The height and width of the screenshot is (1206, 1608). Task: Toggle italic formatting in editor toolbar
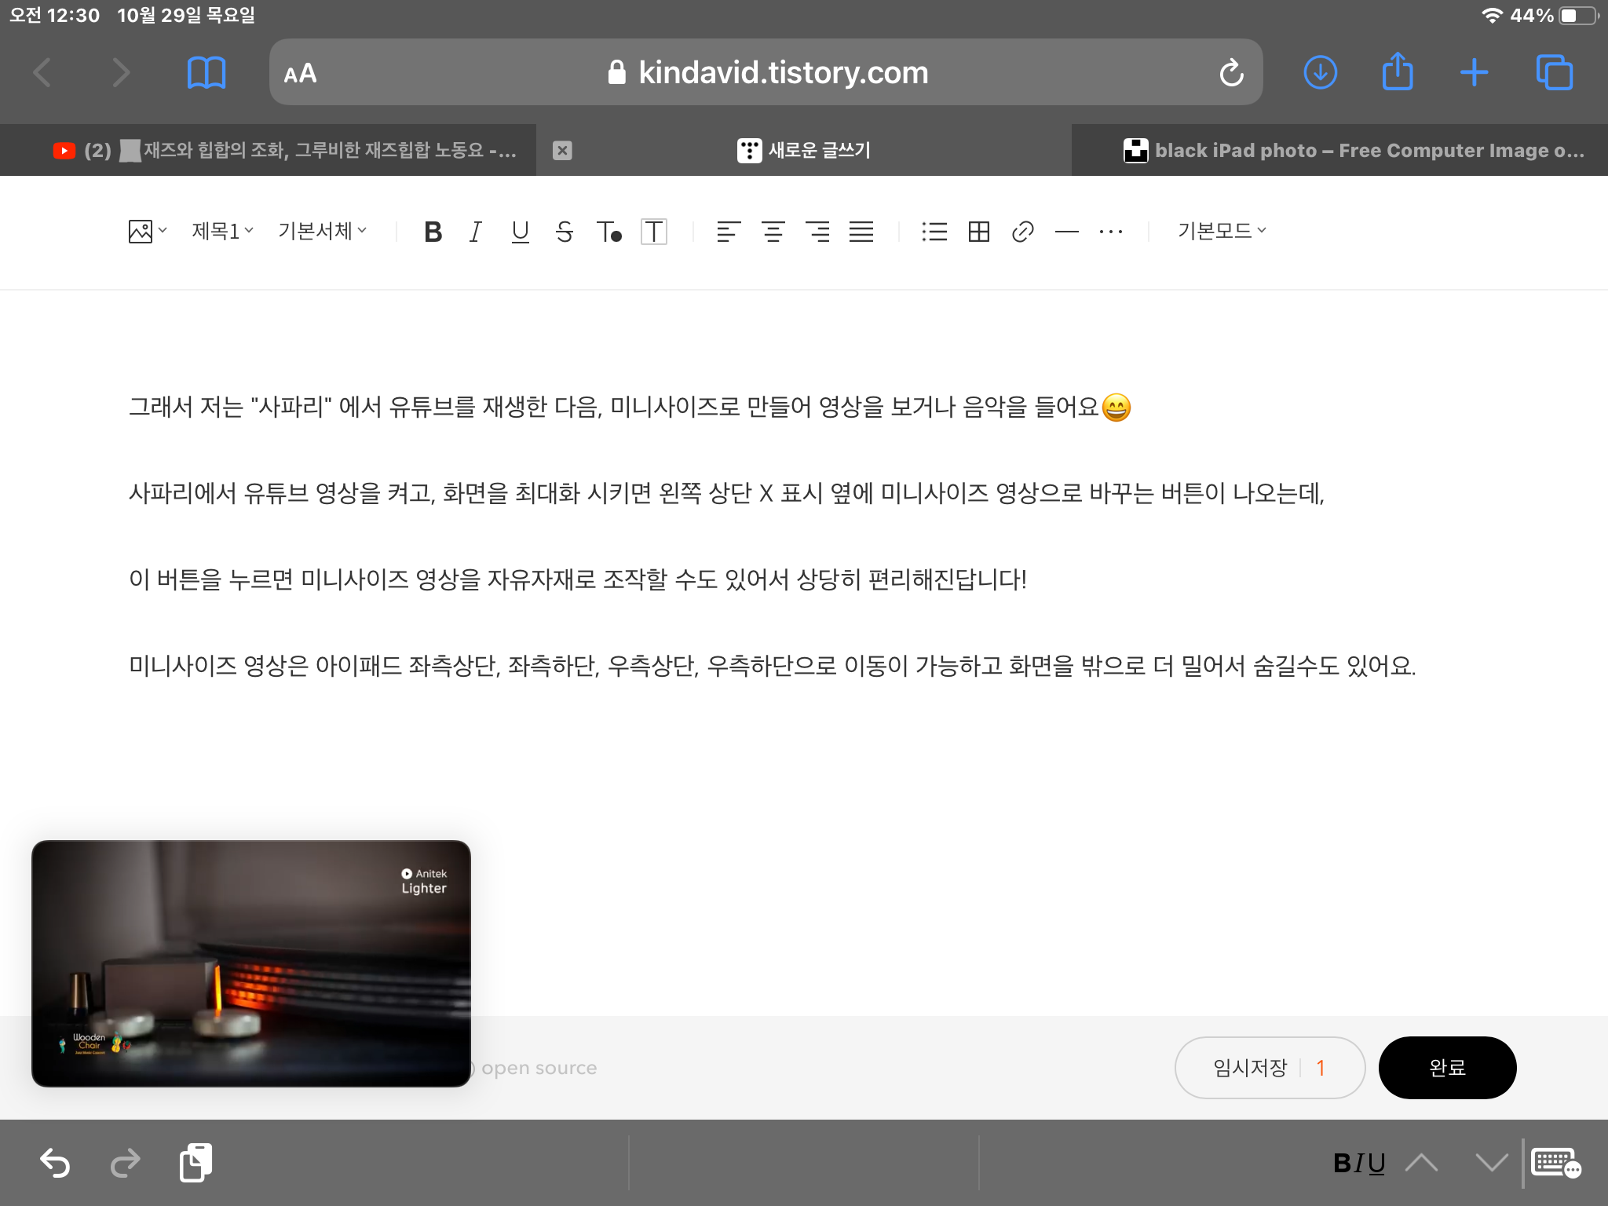(475, 232)
